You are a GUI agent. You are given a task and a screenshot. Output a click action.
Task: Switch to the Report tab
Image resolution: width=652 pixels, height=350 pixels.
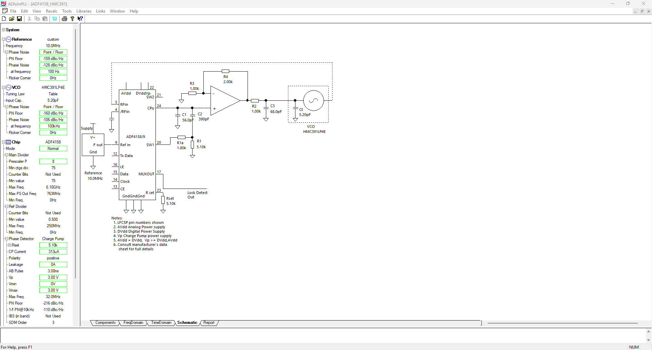point(209,323)
